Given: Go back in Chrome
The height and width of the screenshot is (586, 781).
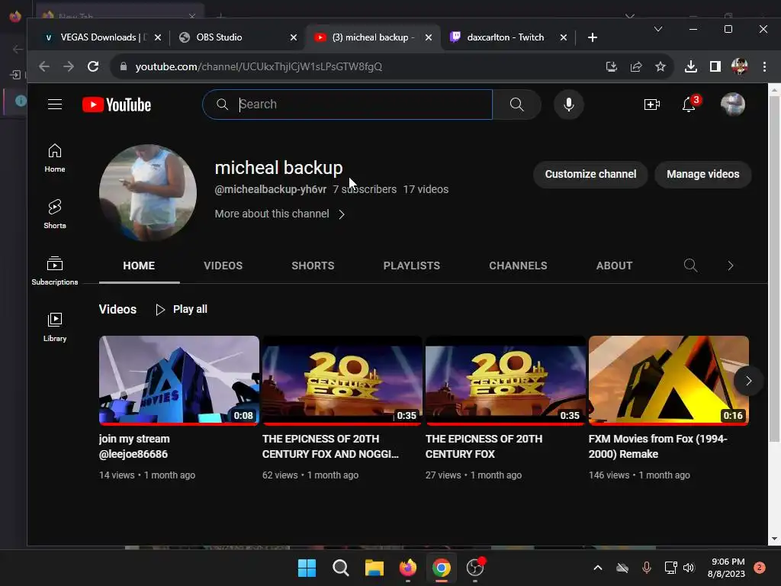Looking at the screenshot, I should coord(43,66).
